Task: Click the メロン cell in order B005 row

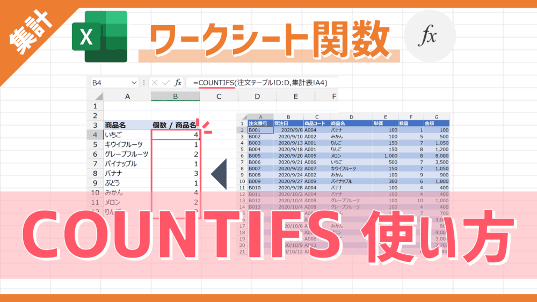Action: click(351, 156)
